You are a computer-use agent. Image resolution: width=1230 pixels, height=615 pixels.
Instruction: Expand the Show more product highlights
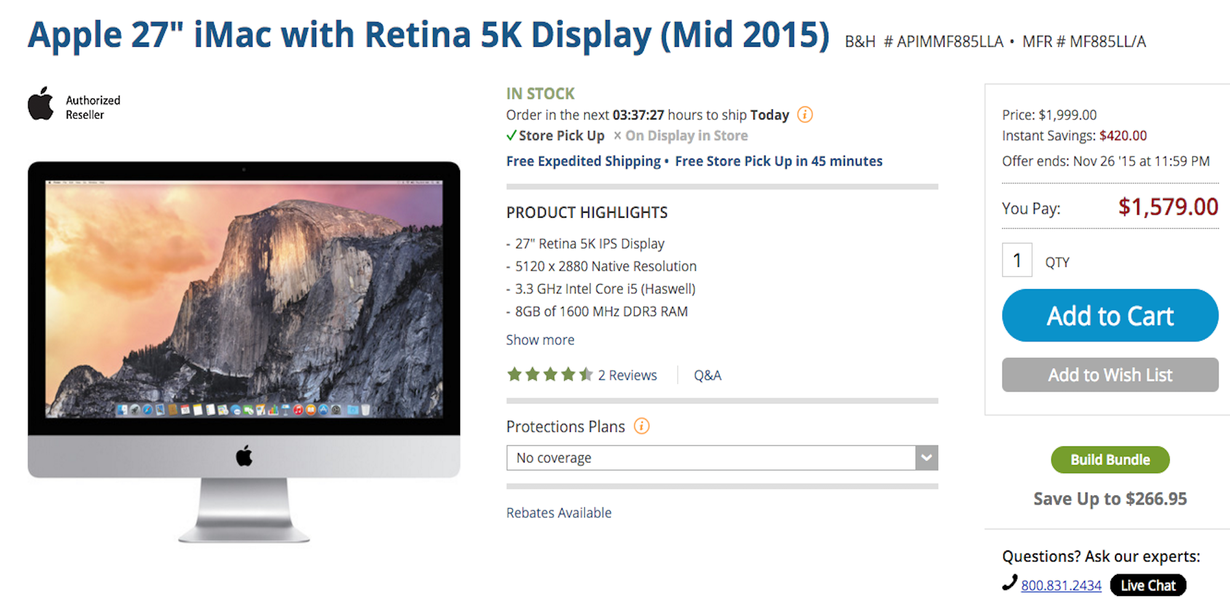(540, 339)
